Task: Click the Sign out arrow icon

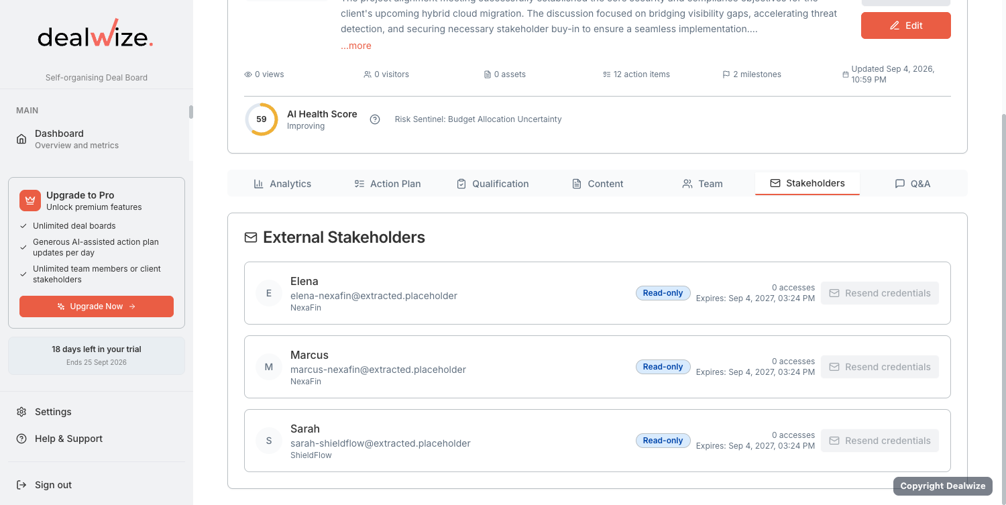Action: (x=21, y=485)
